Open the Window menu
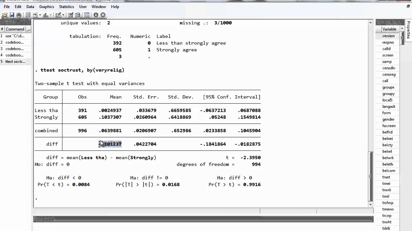This screenshot has width=412, height=231. tap(99, 6)
